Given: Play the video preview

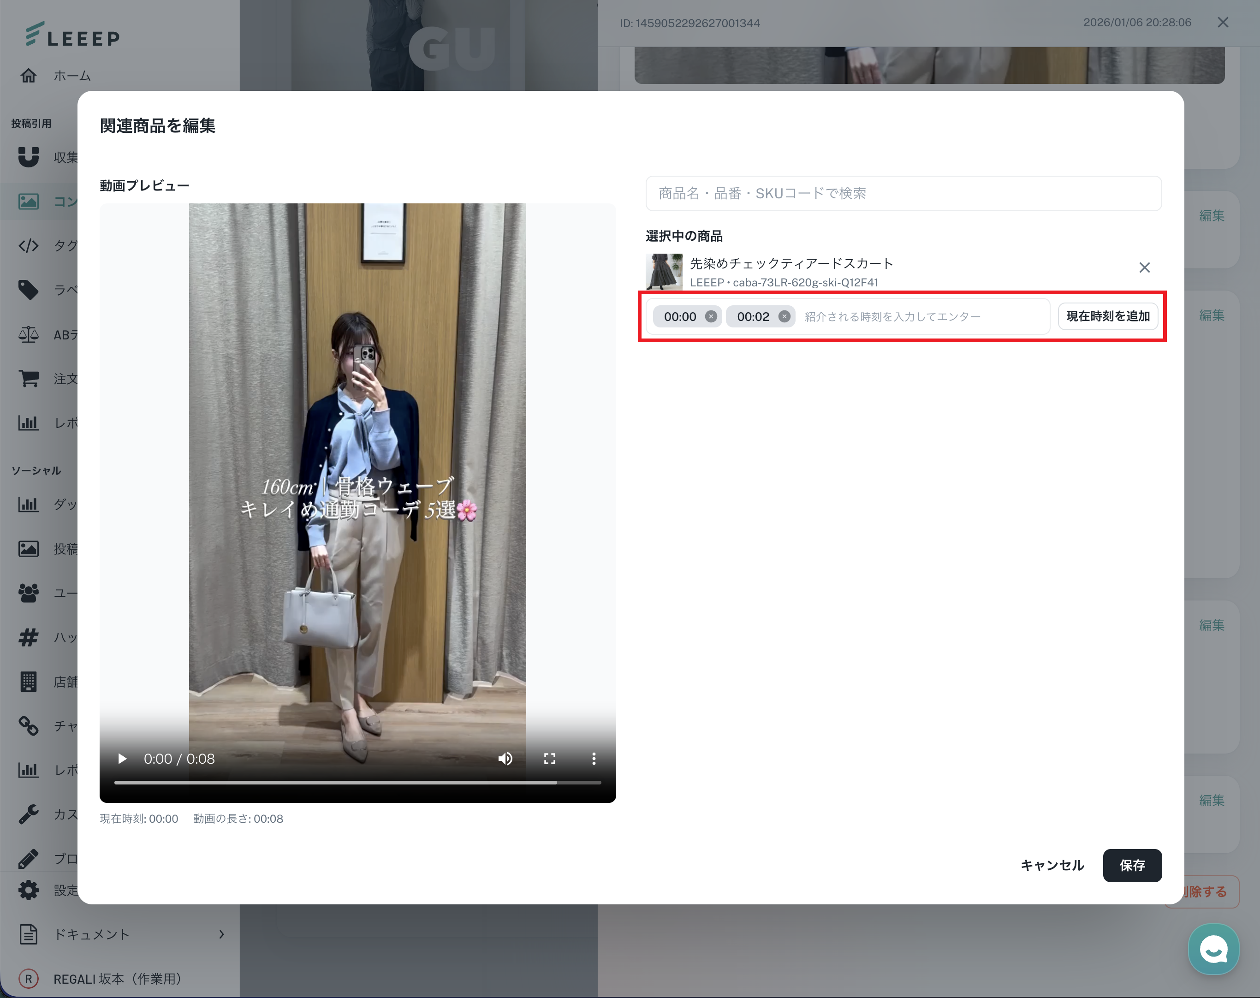Looking at the screenshot, I should [122, 759].
